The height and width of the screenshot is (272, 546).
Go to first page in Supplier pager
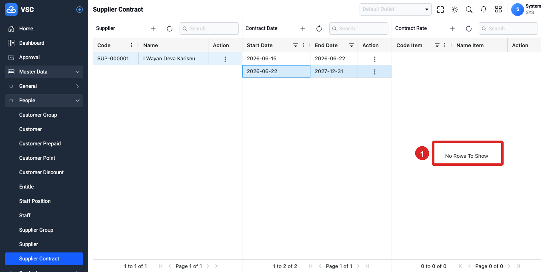coord(161,266)
